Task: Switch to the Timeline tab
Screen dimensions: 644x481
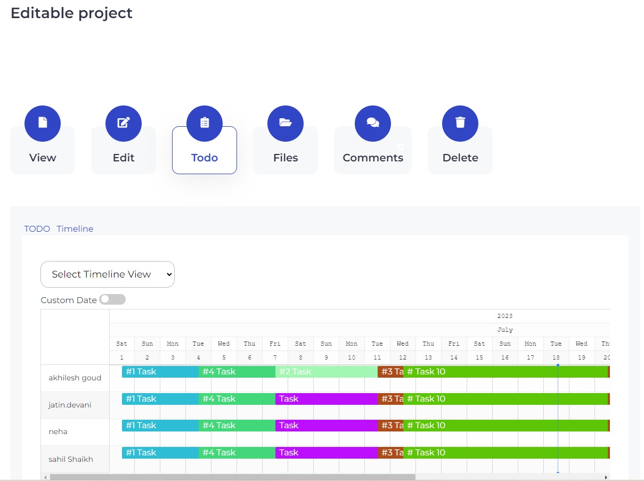Action: pos(75,229)
